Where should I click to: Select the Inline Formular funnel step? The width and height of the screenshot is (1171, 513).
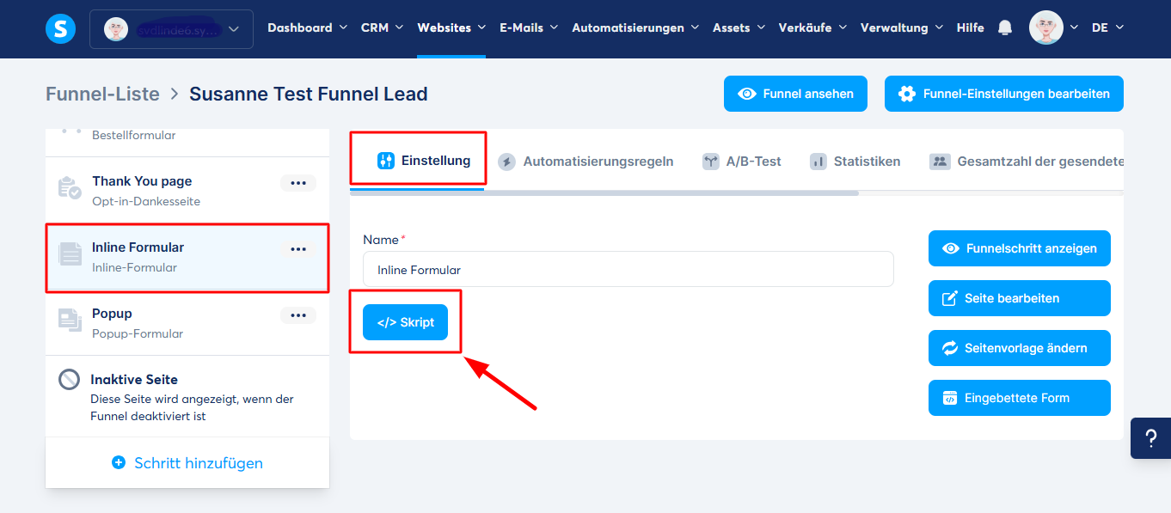(x=187, y=257)
